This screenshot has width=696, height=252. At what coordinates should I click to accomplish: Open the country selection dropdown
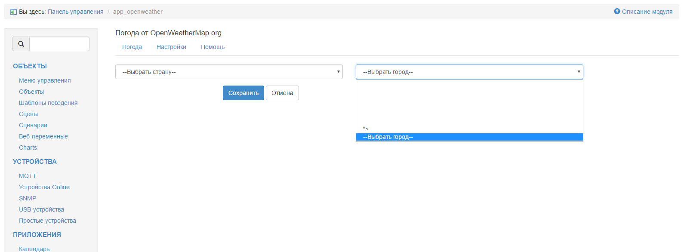pyautogui.click(x=229, y=72)
